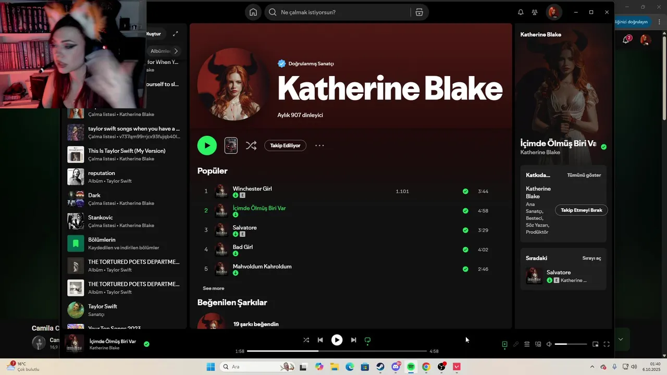
Task: Click the Ne çalmak istiyorsun search field
Action: (339, 12)
